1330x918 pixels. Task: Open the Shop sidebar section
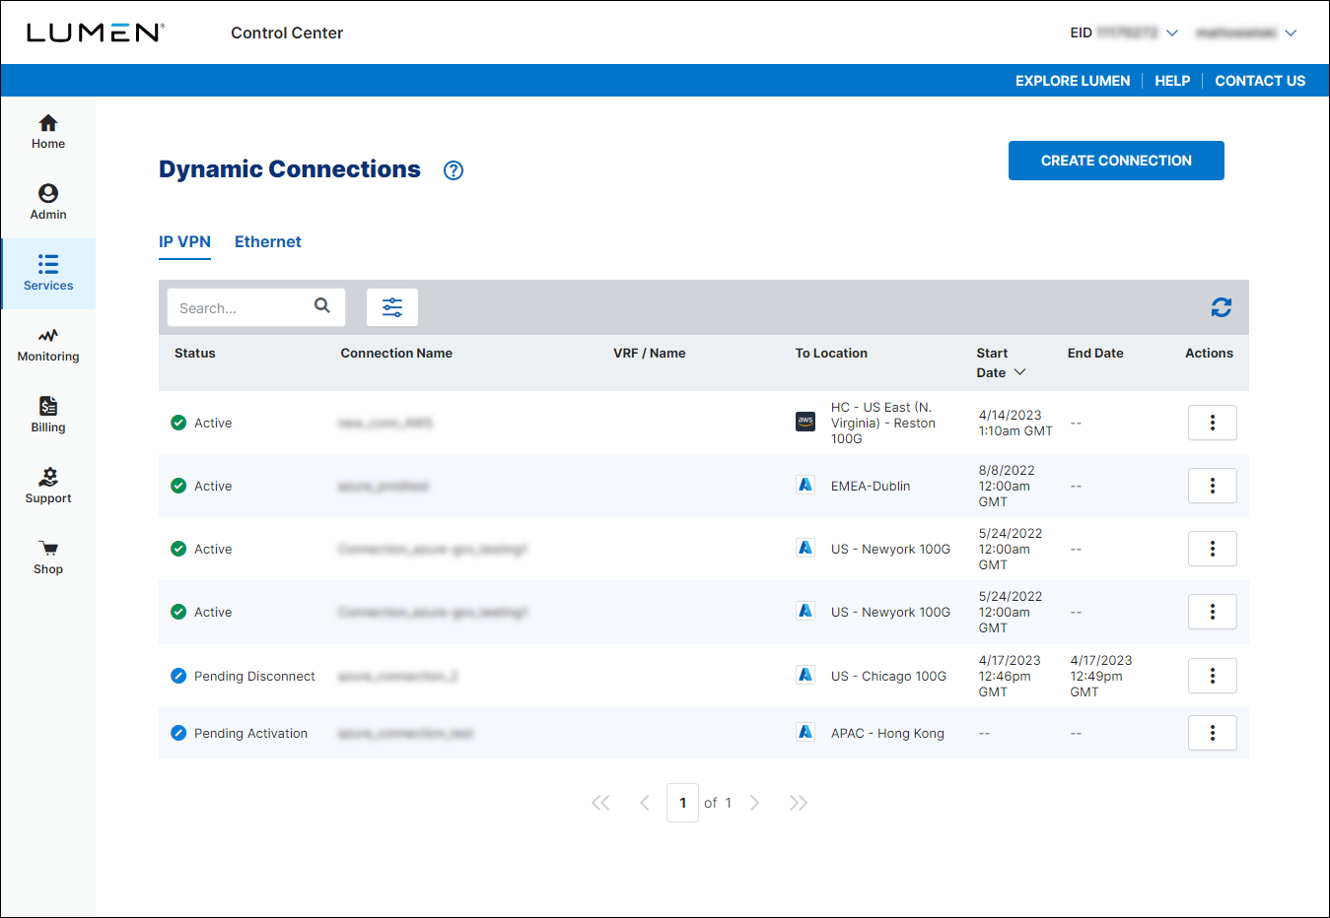click(47, 557)
